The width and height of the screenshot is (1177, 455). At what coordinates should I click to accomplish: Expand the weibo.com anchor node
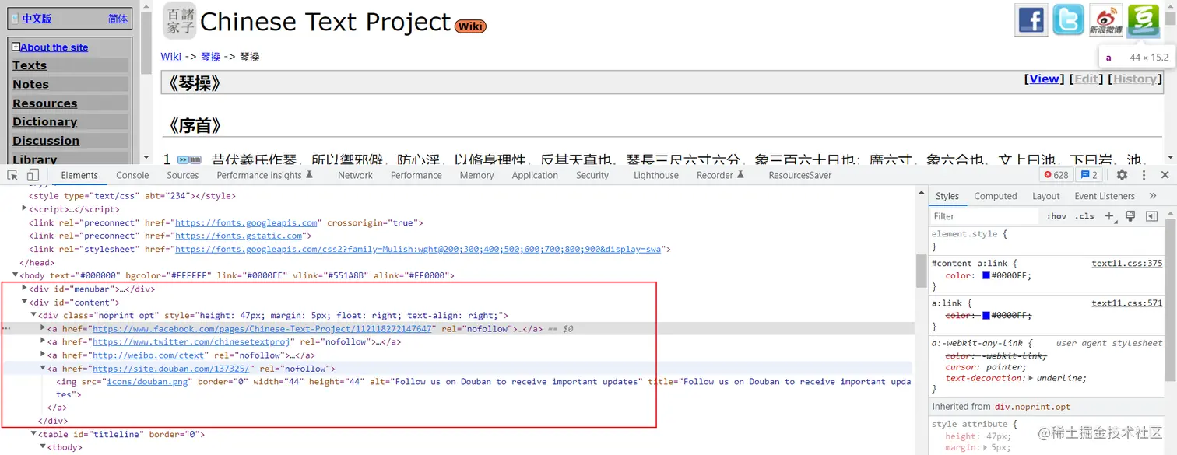click(43, 355)
